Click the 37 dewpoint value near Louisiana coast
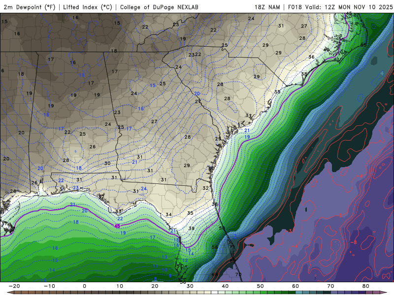This screenshot has height=295, width=394. pos(4,224)
